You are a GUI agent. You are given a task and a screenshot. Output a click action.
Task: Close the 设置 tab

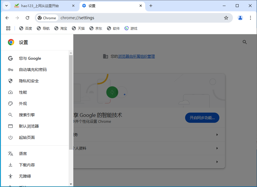(x=141, y=6)
